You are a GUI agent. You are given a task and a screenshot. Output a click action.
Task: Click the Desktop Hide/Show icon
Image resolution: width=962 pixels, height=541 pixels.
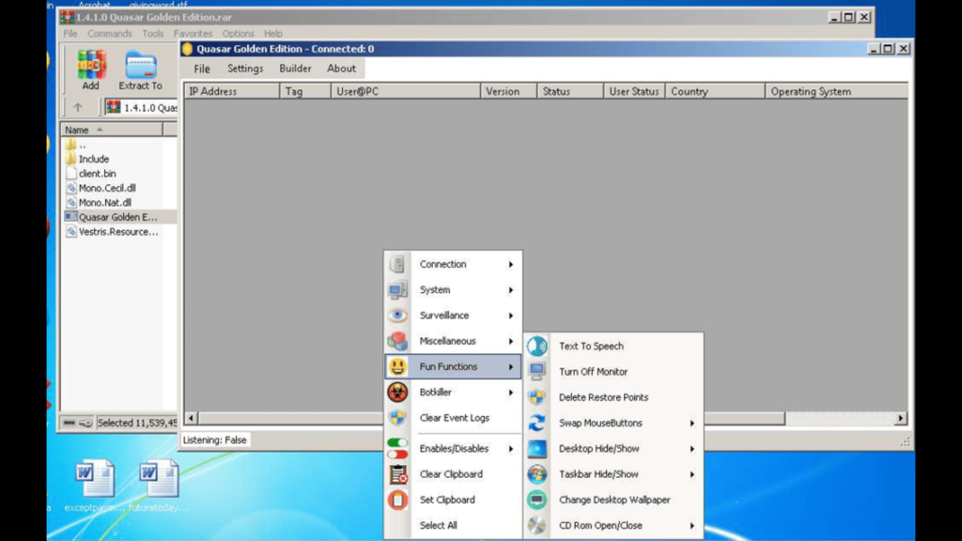pyautogui.click(x=536, y=448)
